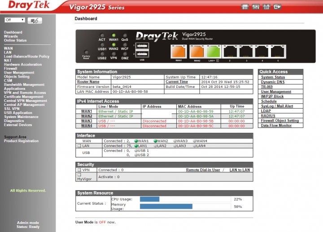
Task: Open the Wizards menu
Action: click(11, 36)
